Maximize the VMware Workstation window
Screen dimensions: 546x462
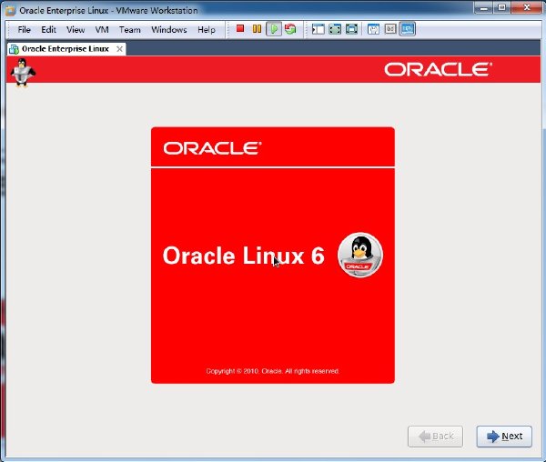501,7
